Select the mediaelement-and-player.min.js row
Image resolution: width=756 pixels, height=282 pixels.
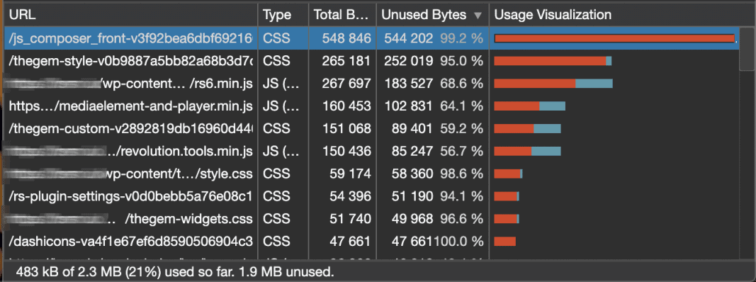click(371, 106)
